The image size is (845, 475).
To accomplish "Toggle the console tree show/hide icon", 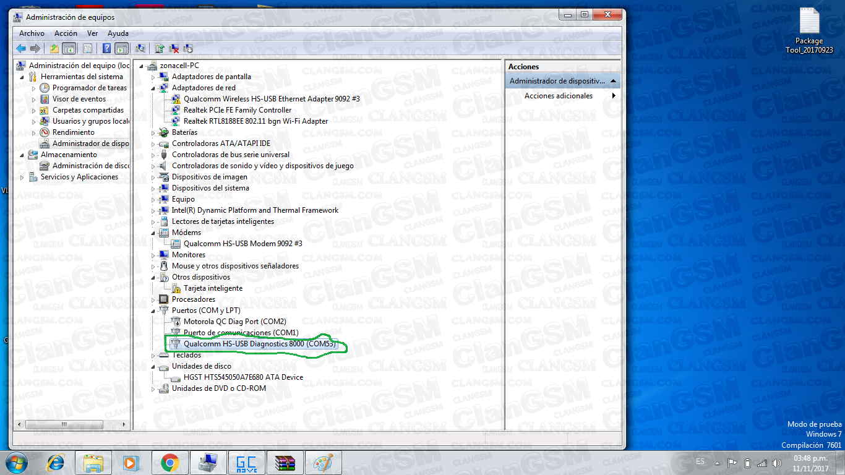I will [x=69, y=48].
